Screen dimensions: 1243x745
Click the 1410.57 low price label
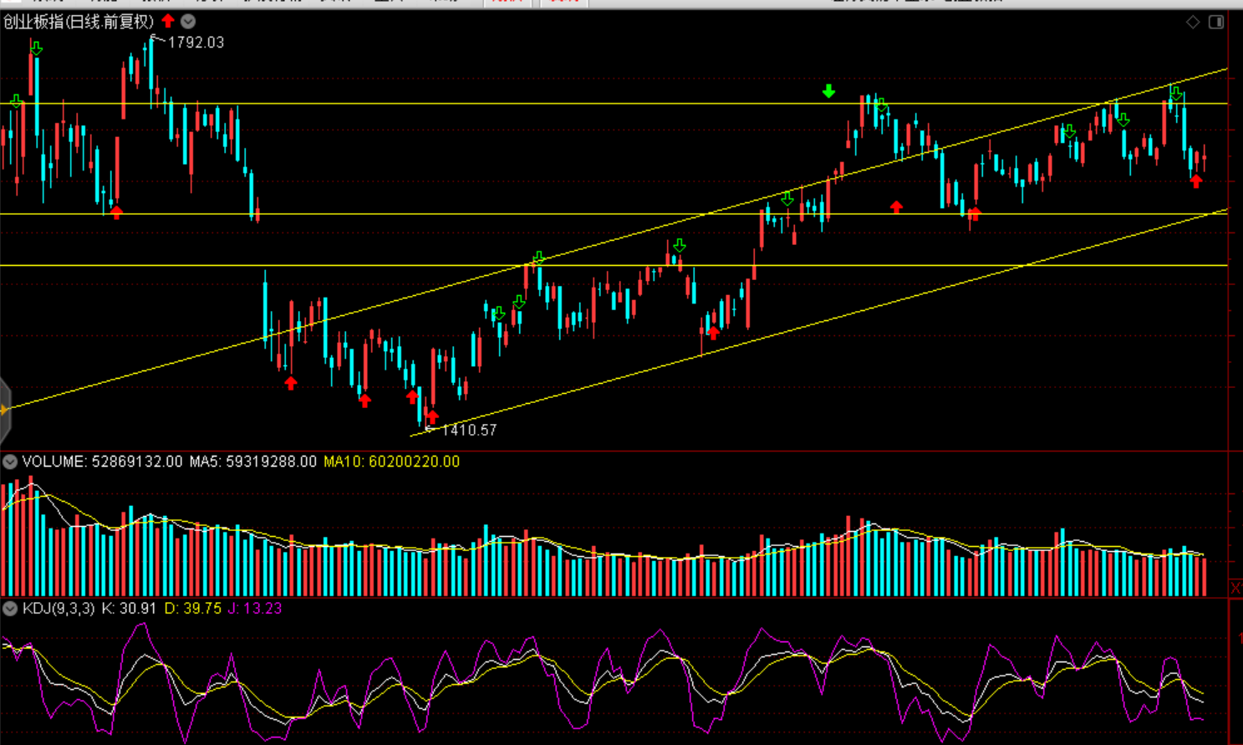point(468,430)
